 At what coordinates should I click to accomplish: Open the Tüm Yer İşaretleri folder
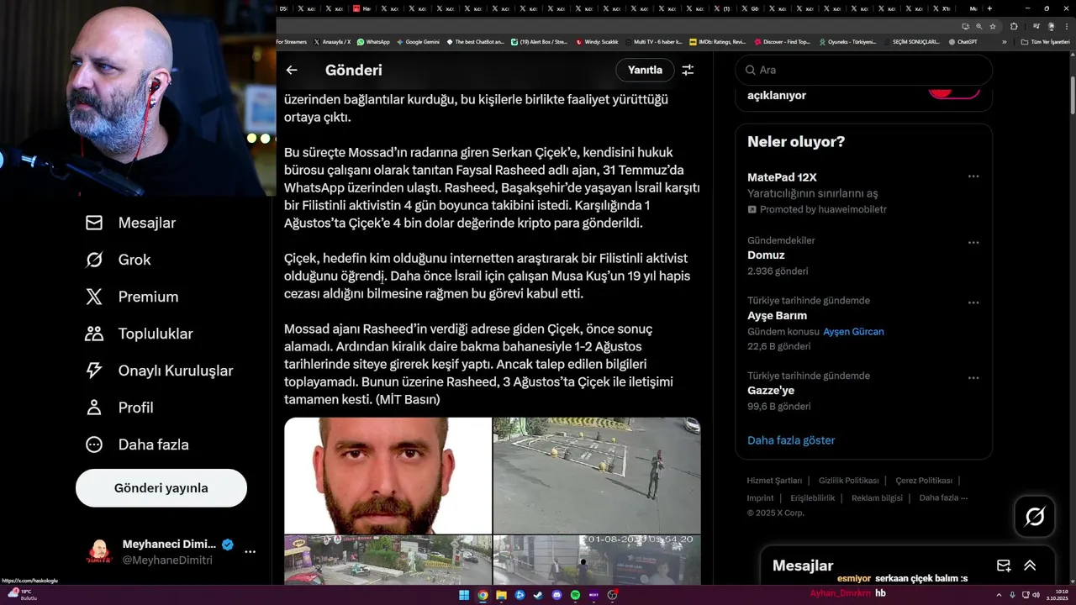[1045, 42]
